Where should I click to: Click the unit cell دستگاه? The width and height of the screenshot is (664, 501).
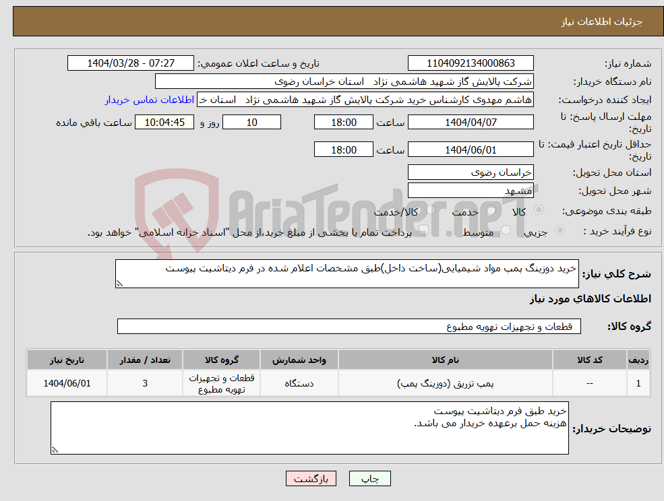coord(299,383)
